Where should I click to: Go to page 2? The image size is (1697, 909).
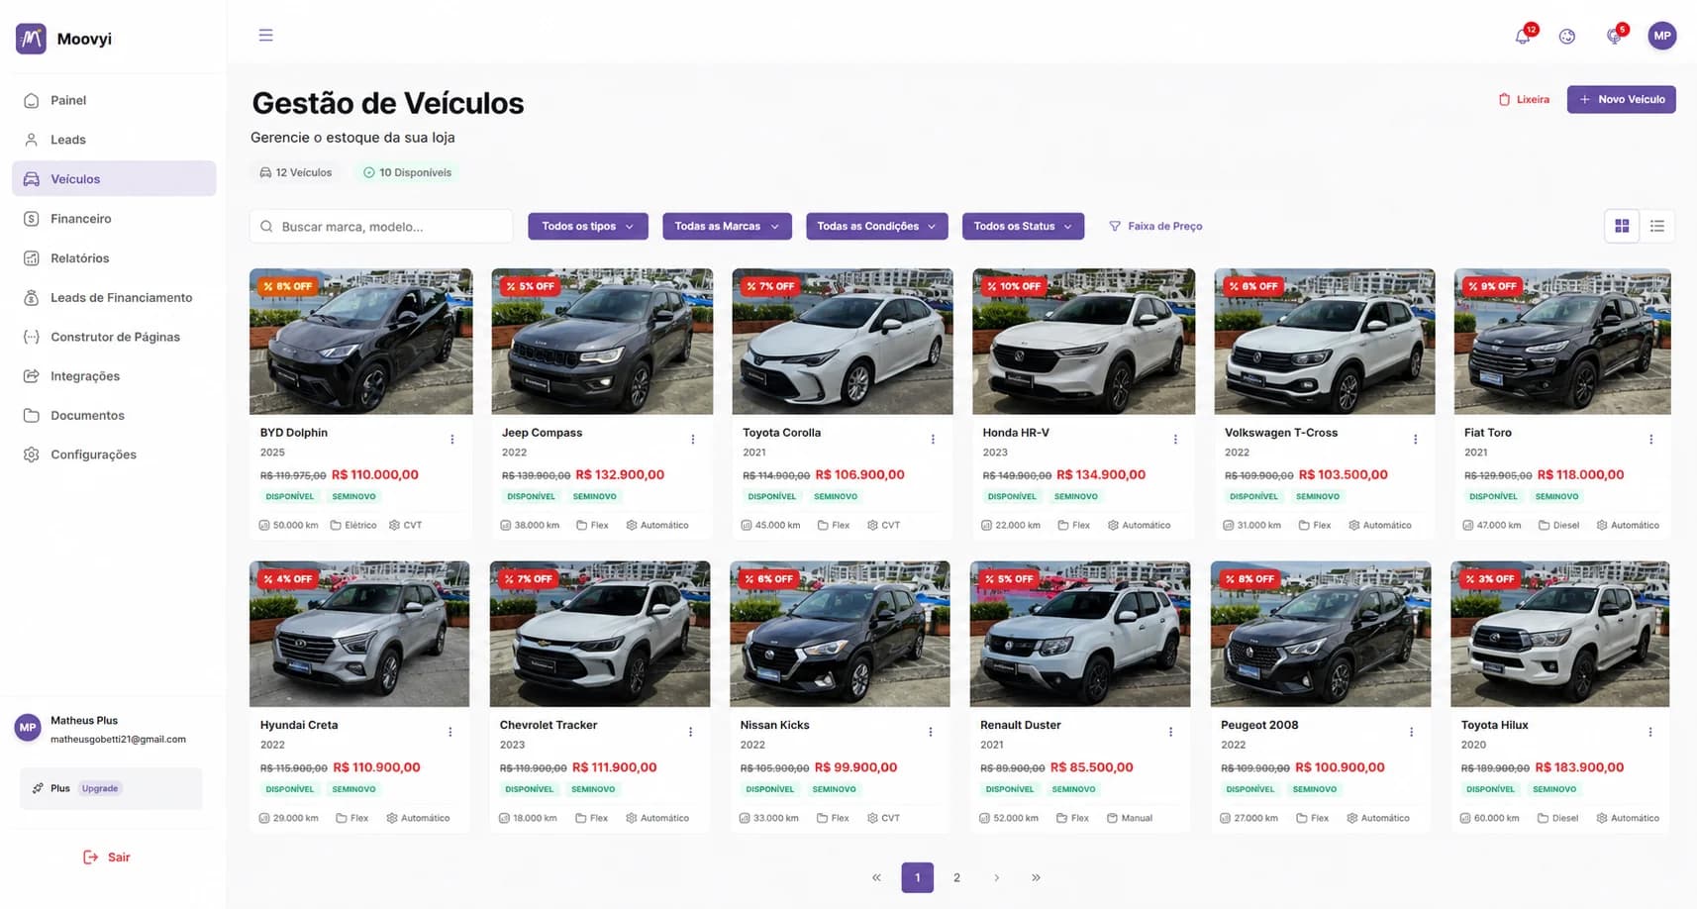(x=956, y=877)
